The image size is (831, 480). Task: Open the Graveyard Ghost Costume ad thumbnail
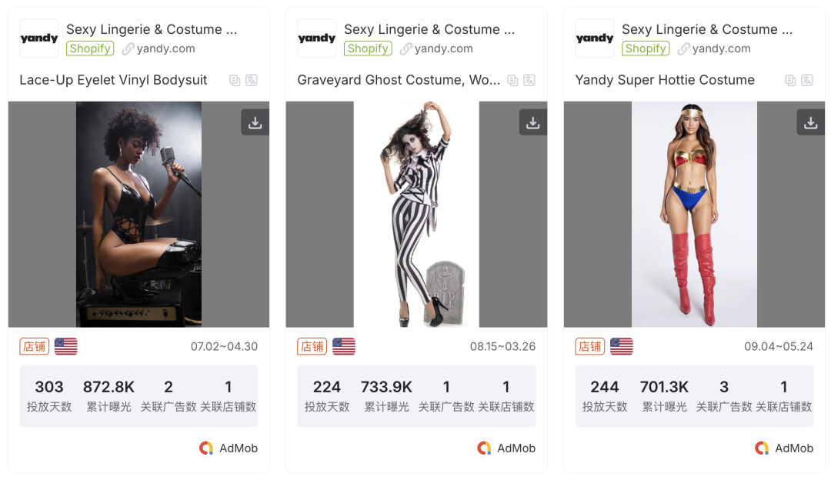pyautogui.click(x=416, y=214)
